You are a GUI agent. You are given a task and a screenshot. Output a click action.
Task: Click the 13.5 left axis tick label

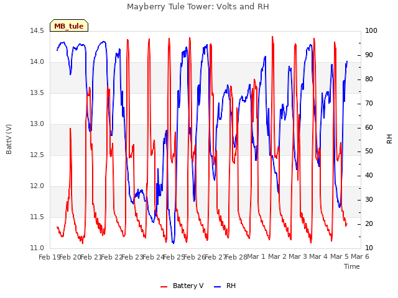click(37, 93)
